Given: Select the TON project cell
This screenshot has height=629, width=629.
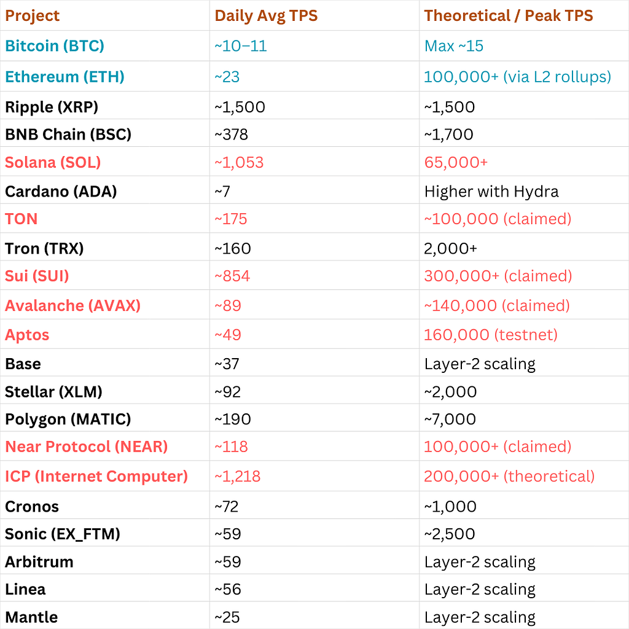Looking at the screenshot, I should pyautogui.click(x=21, y=219).
